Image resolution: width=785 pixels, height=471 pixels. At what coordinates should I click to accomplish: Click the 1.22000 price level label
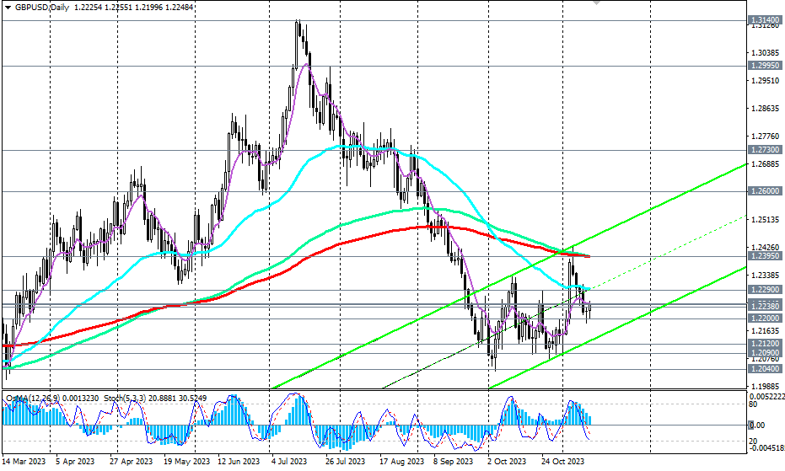tap(765, 318)
